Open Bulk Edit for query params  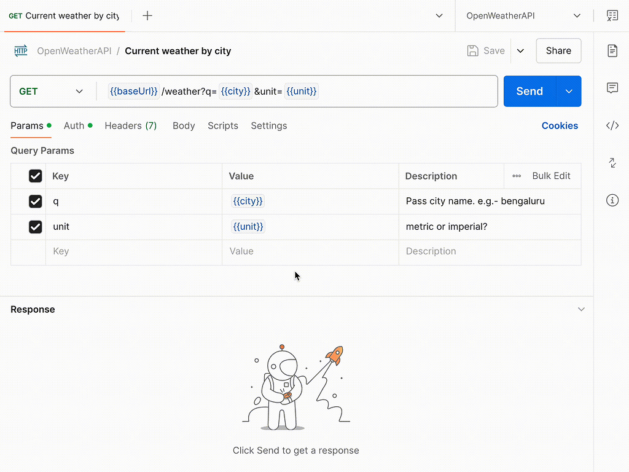click(551, 176)
